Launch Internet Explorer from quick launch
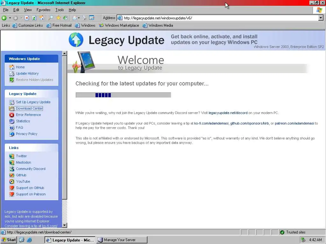 pyautogui.click(x=29, y=240)
